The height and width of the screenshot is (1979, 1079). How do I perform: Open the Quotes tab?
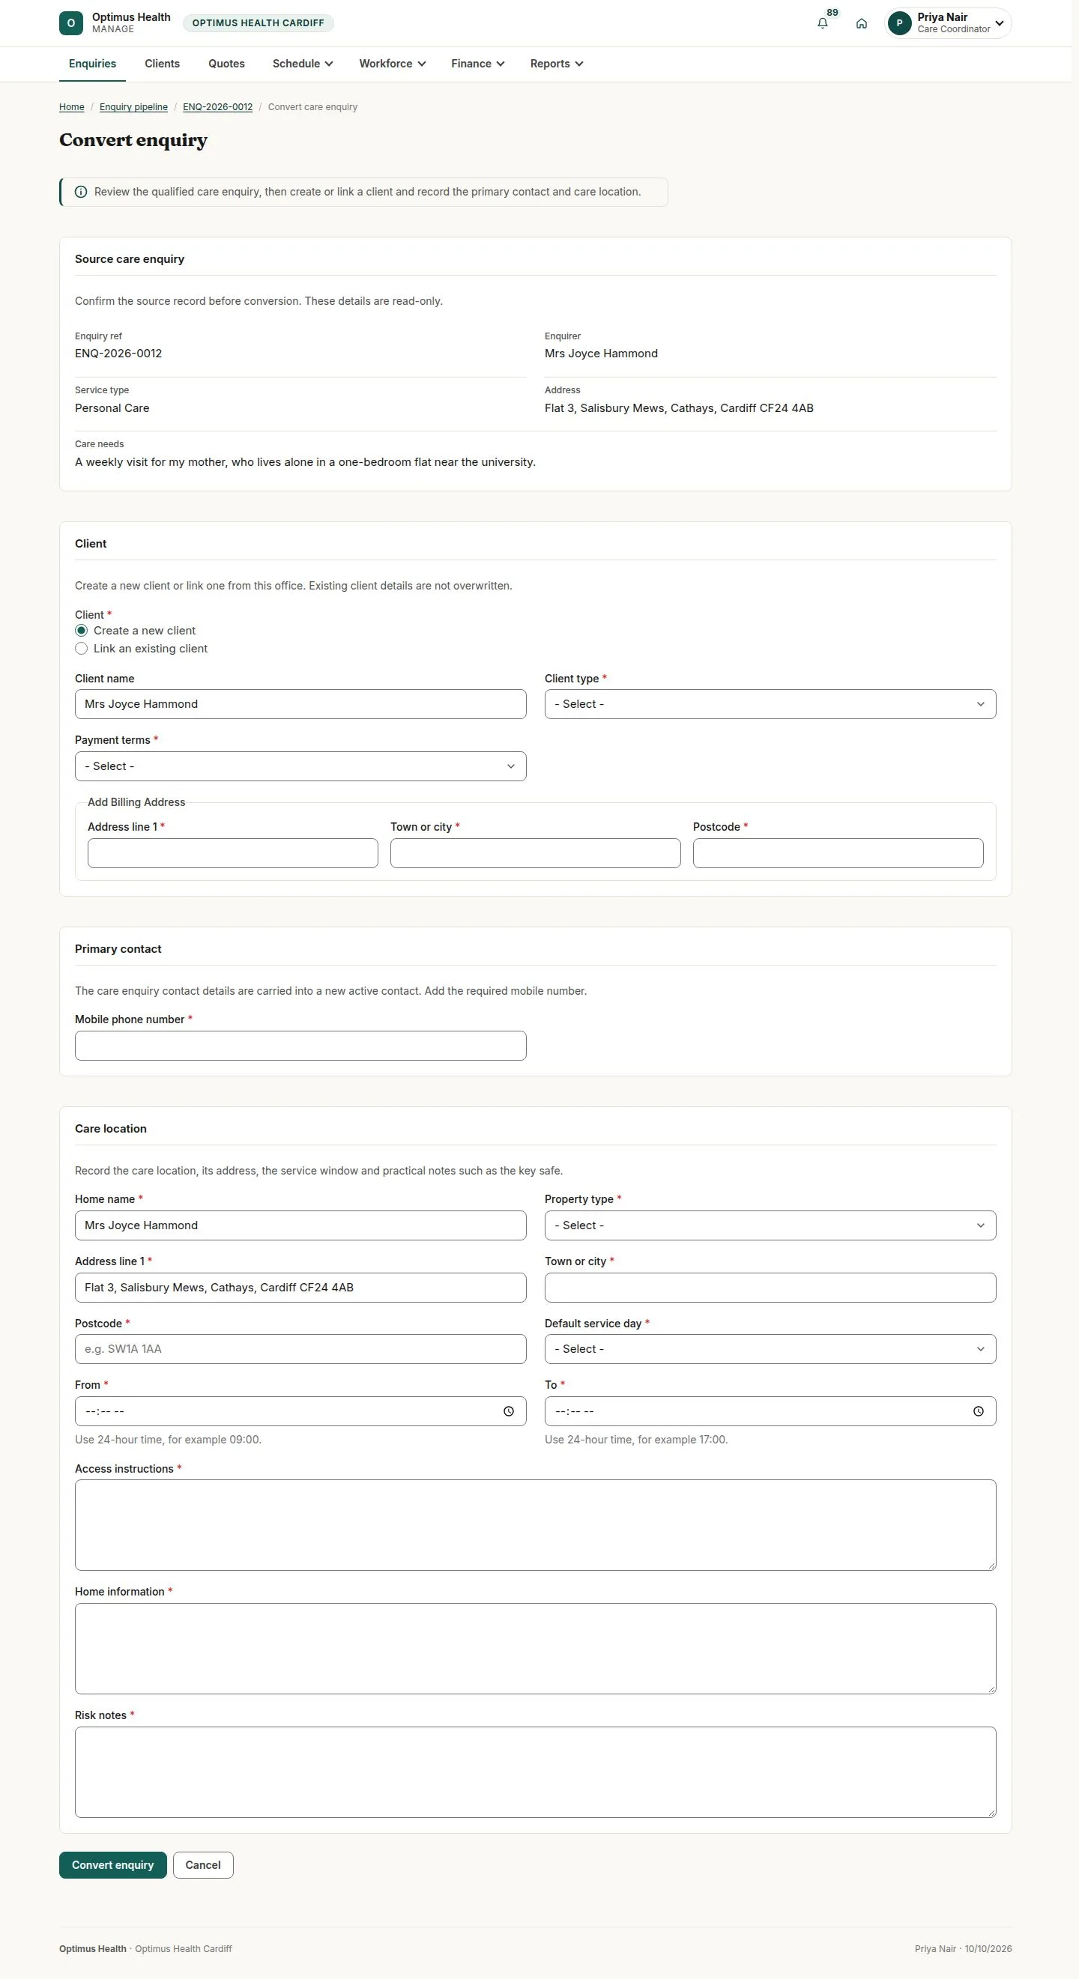(227, 64)
